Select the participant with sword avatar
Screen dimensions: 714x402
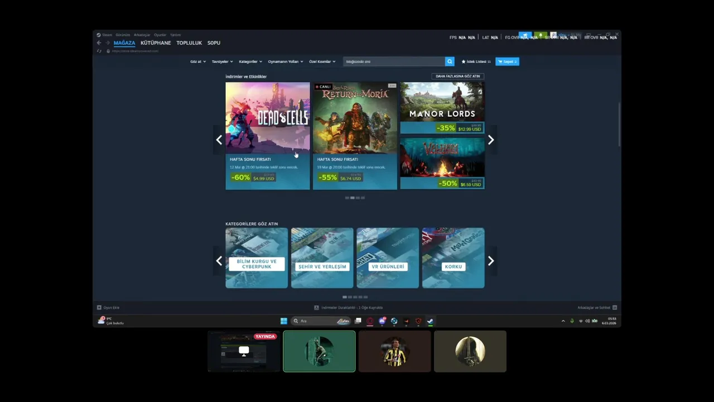[470, 351]
